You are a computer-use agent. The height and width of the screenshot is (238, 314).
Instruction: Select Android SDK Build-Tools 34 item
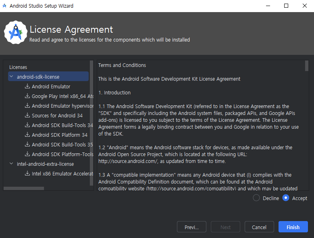coord(62,125)
